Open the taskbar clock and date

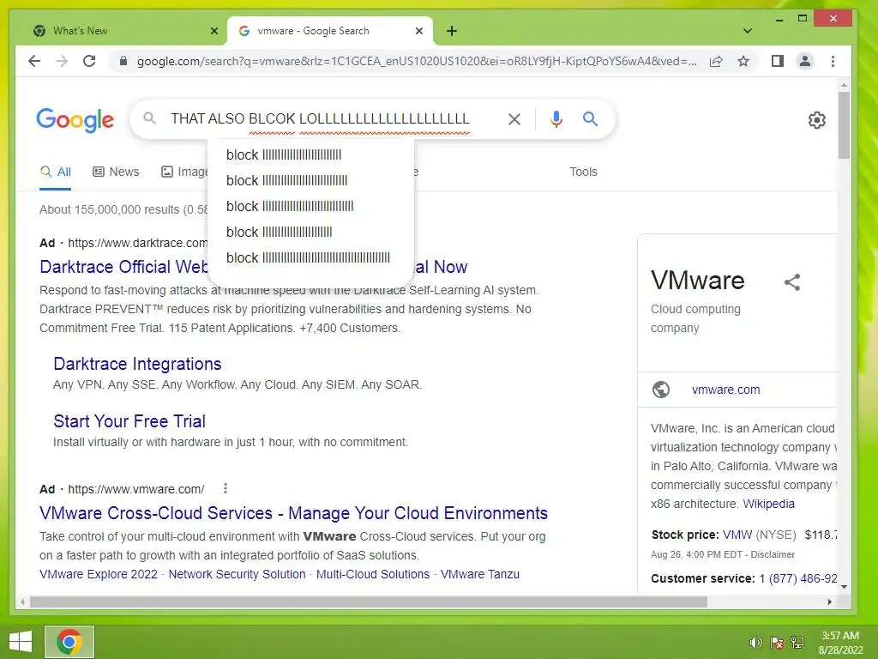[x=840, y=643]
